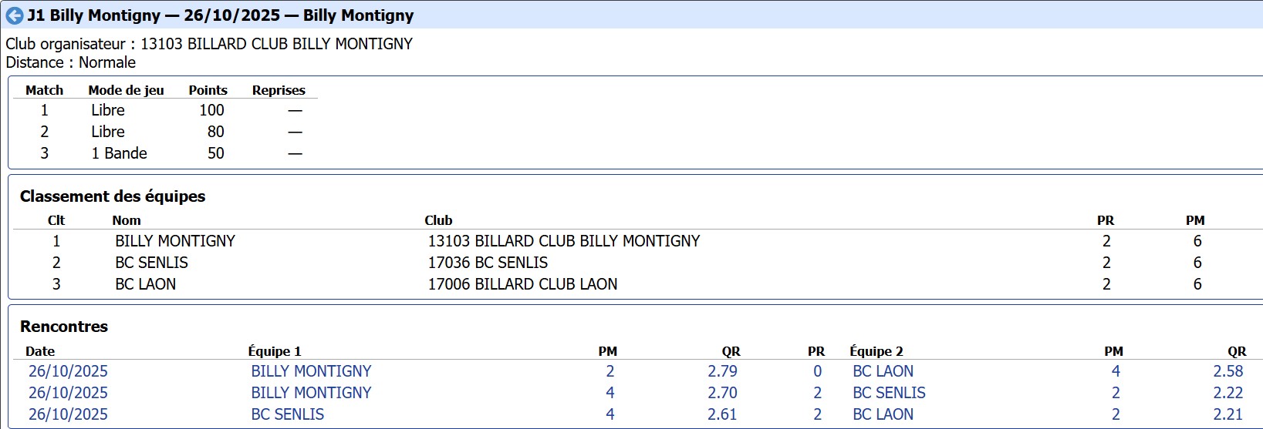The image size is (1263, 429).
Task: Open BILLY MONTIGNY link in the BC SENLIS match
Action: click(311, 393)
